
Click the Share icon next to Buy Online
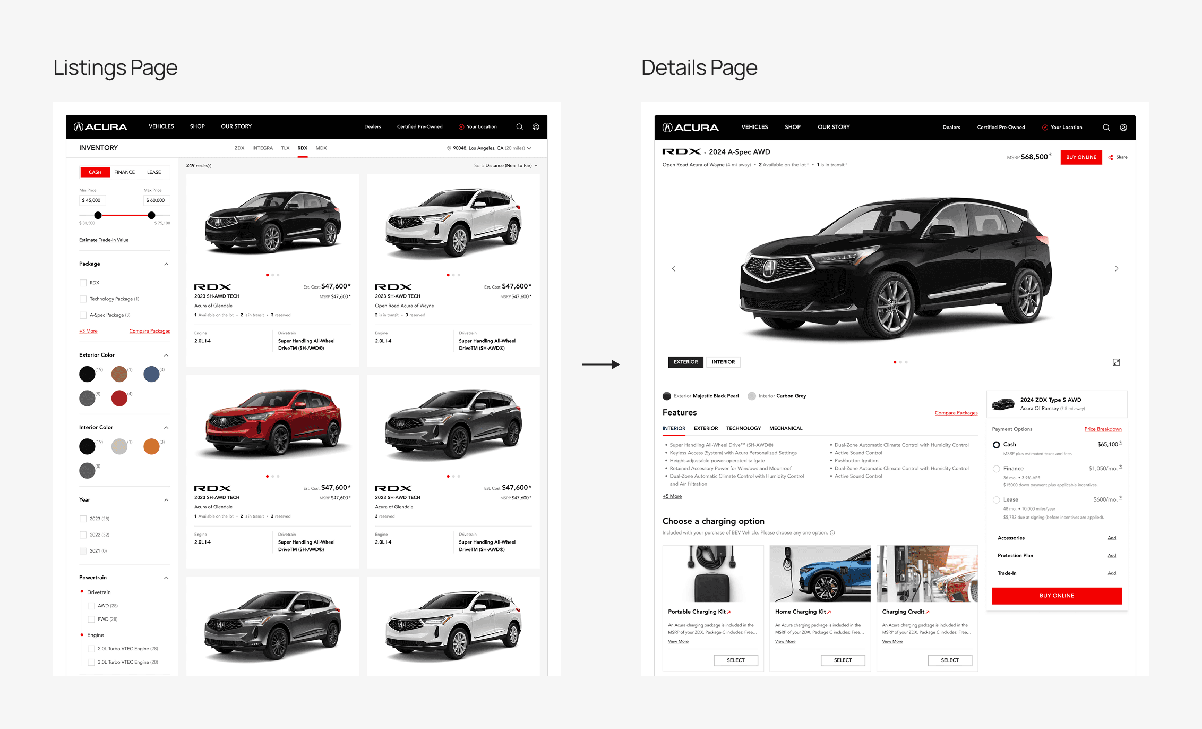1111,157
